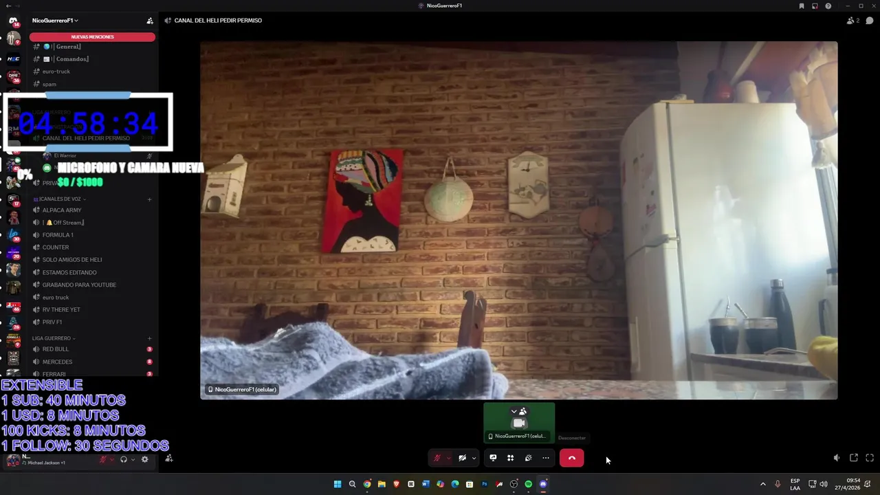
Task: Open RED BULL channel
Action: pos(92,349)
